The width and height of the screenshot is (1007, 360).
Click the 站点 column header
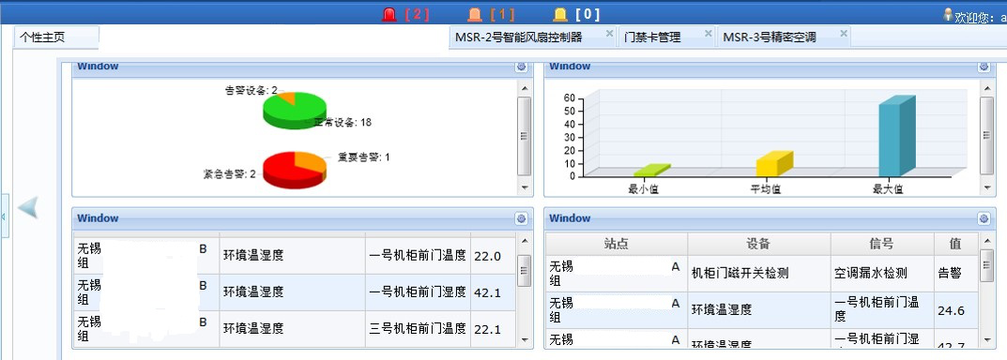[617, 244]
